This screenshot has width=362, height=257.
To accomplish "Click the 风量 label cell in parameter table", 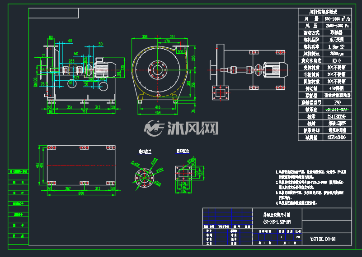I will point(311,18).
